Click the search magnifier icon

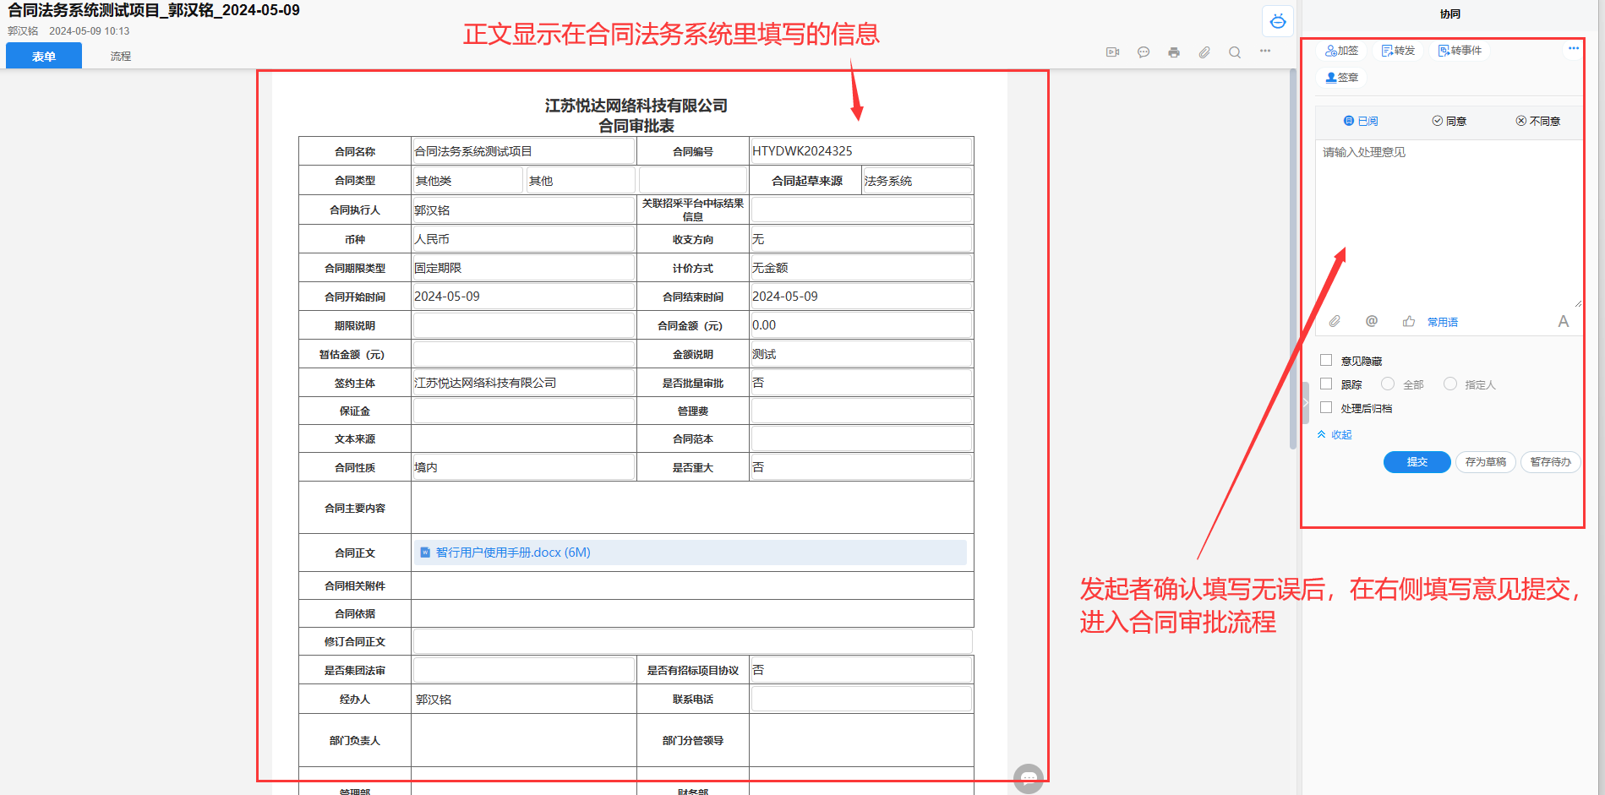[1234, 52]
